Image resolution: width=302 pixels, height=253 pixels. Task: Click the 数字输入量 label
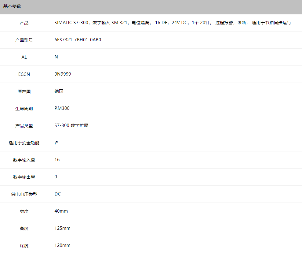[24, 160]
